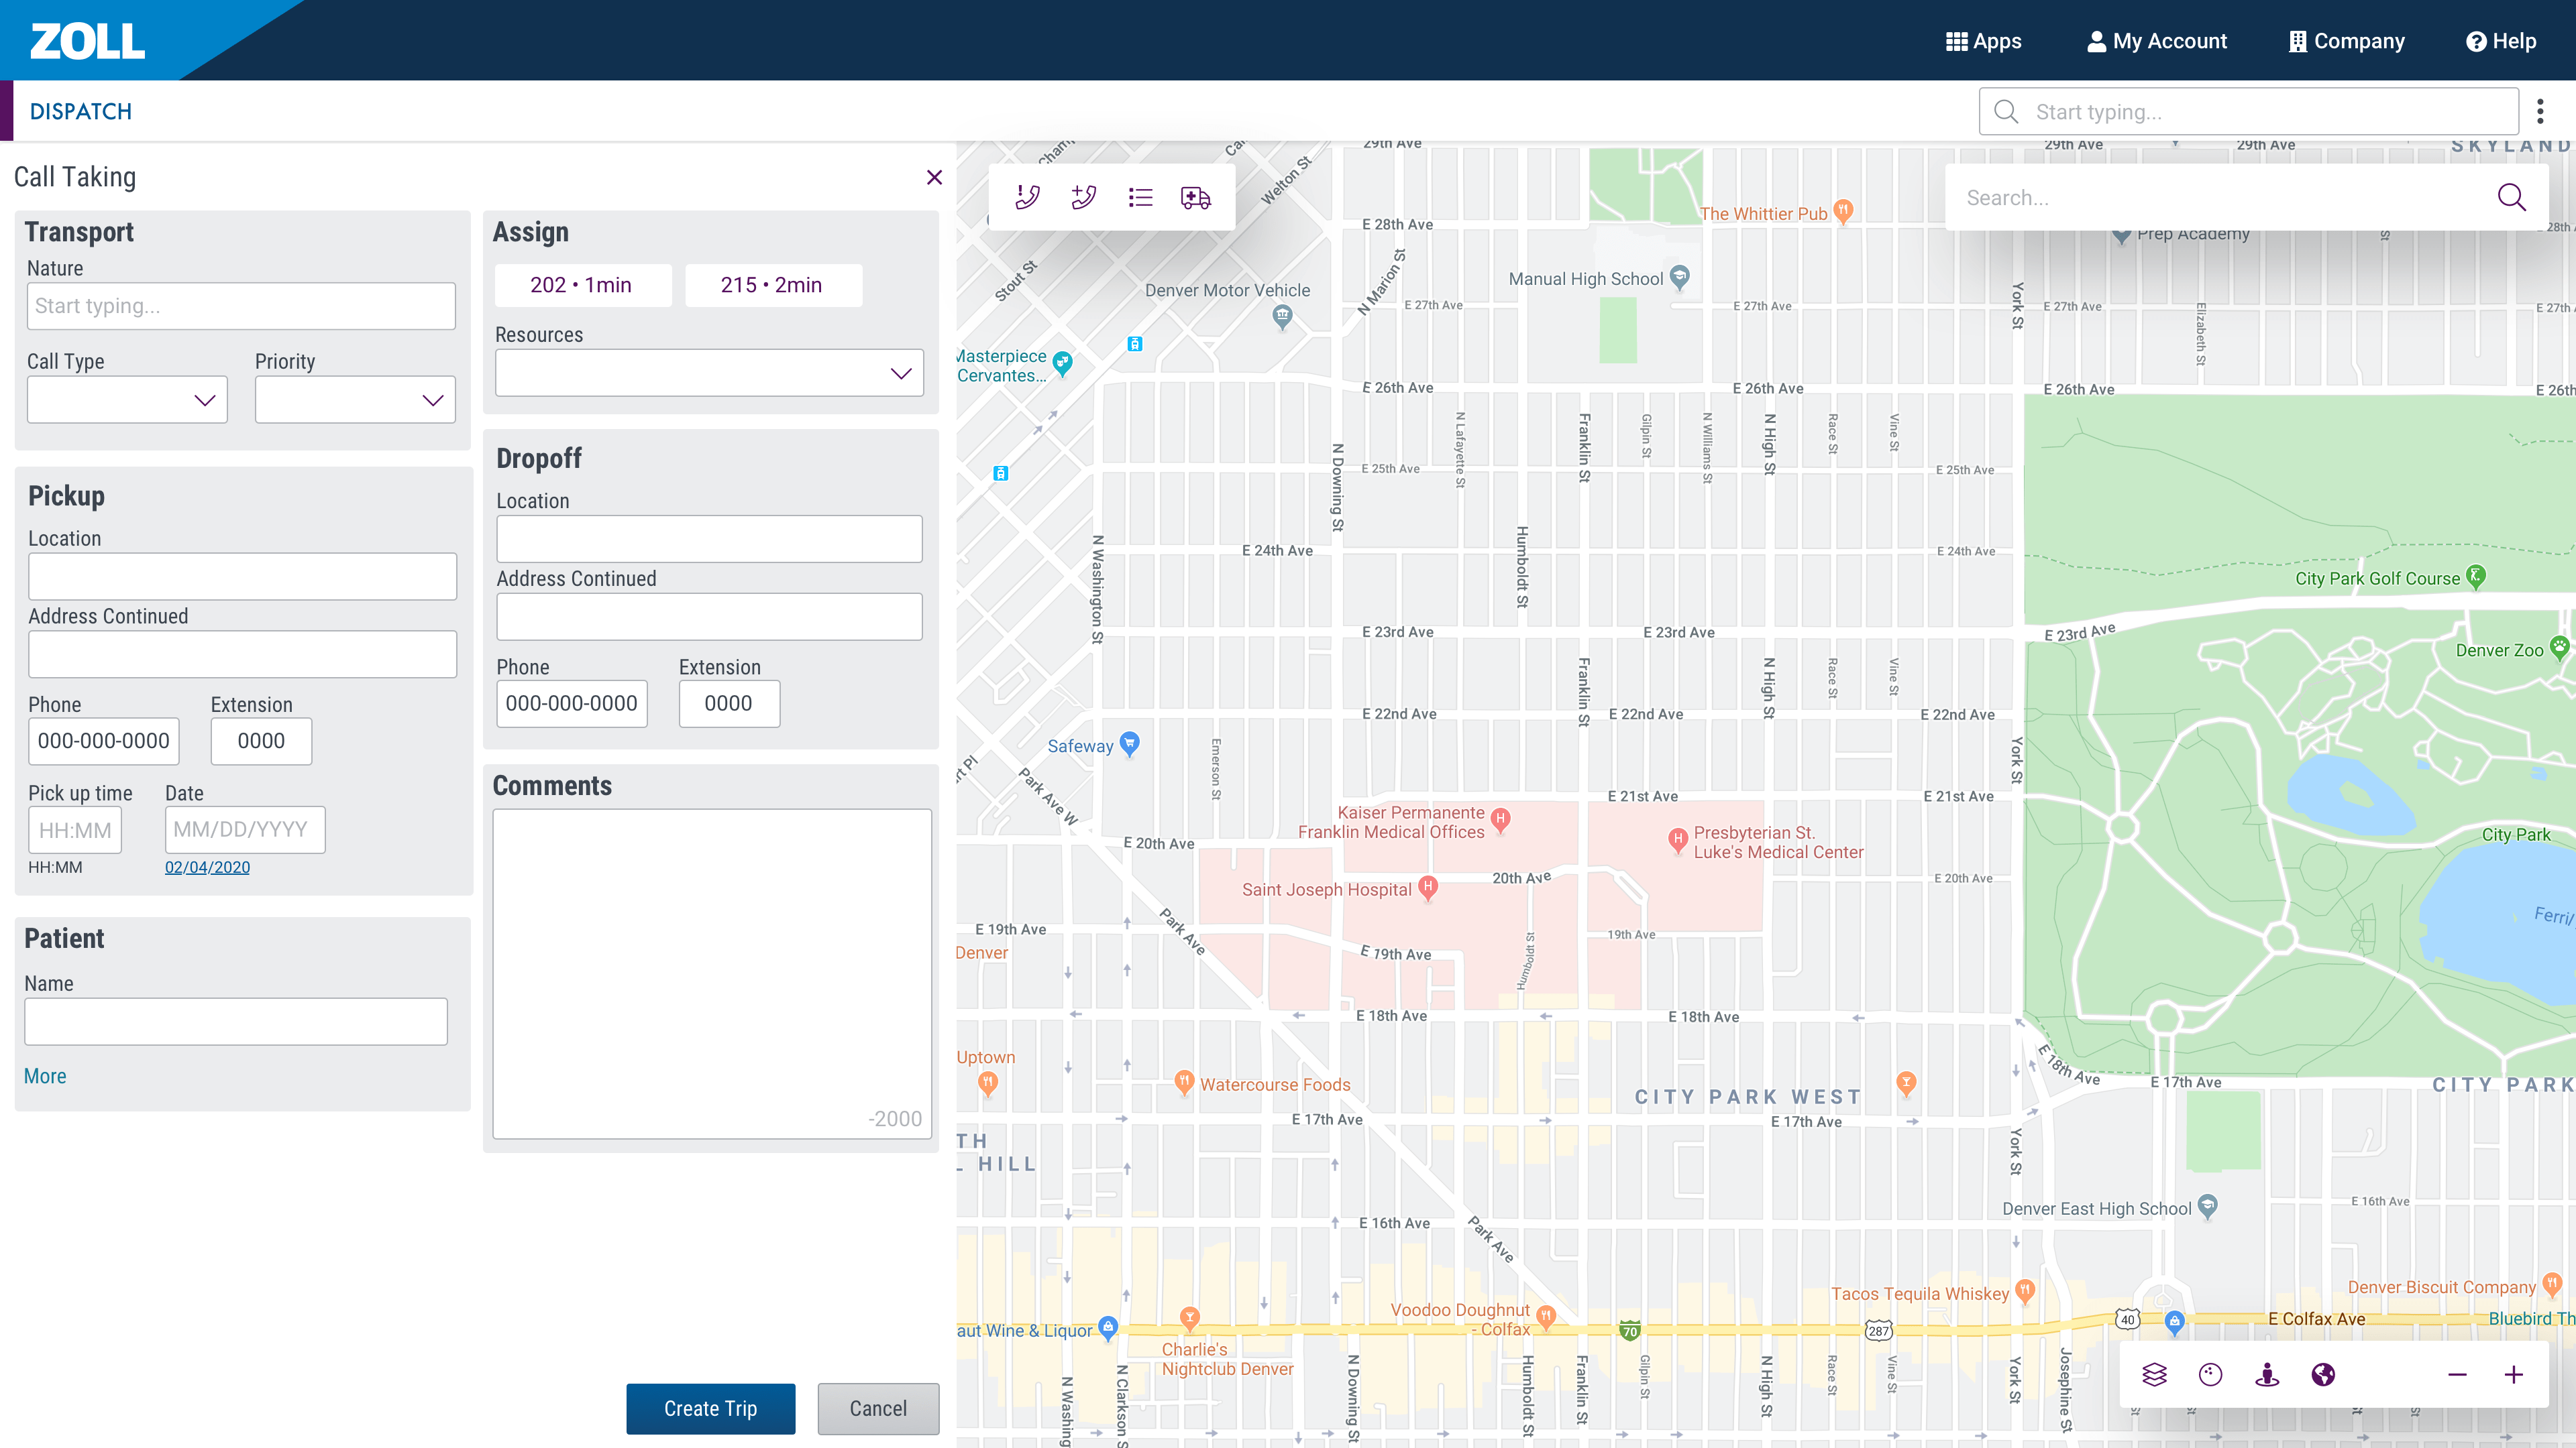2576x1448 pixels.
Task: Open the Priority dropdown
Action: (355, 400)
